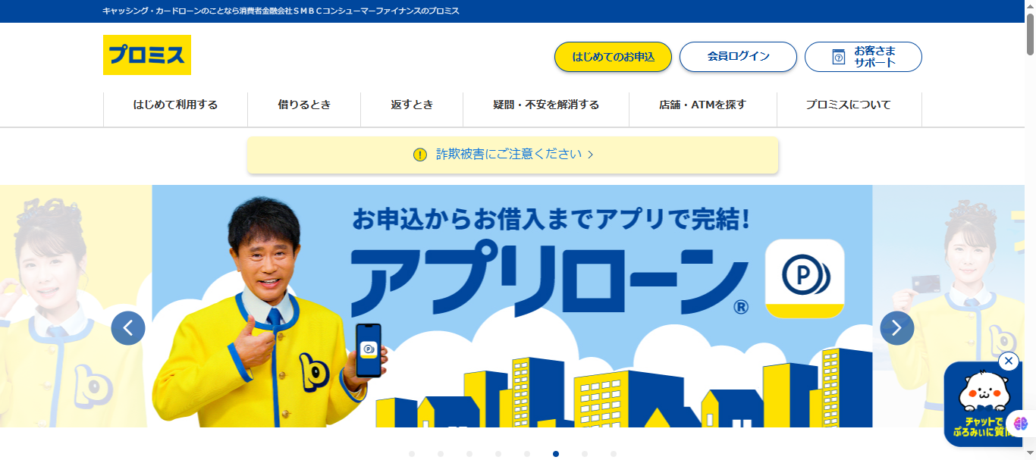Open the はじめて利用する menu
The image size is (1036, 460).
[175, 105]
